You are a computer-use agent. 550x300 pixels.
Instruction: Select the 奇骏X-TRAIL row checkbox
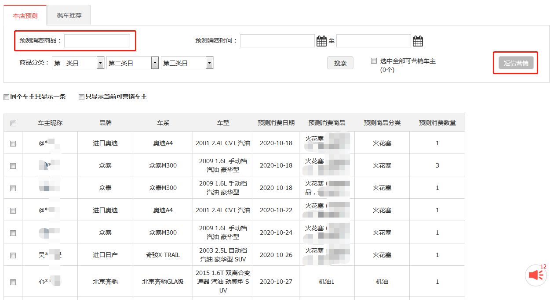(13, 255)
